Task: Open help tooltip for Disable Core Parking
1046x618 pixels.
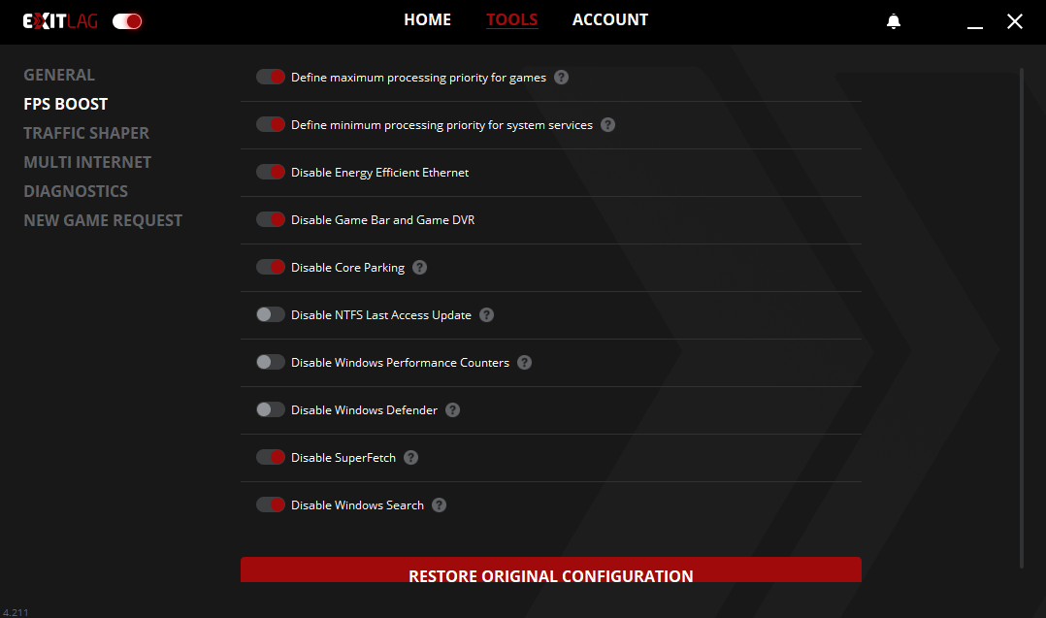Action: [419, 268]
